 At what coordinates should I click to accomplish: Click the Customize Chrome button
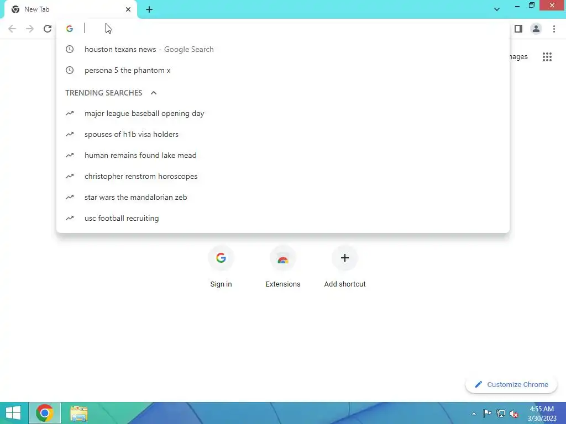pyautogui.click(x=511, y=385)
